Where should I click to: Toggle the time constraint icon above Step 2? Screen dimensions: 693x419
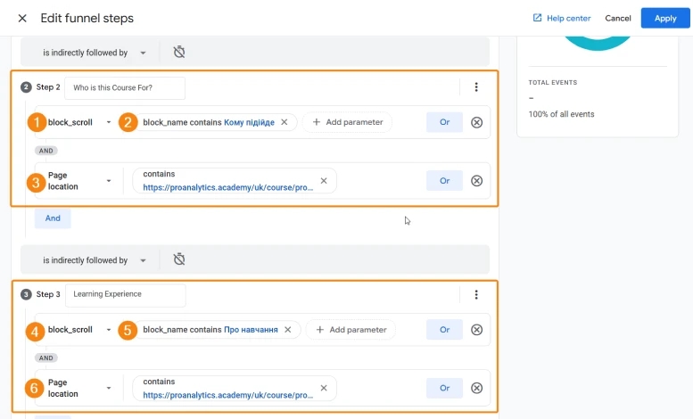pyautogui.click(x=179, y=53)
